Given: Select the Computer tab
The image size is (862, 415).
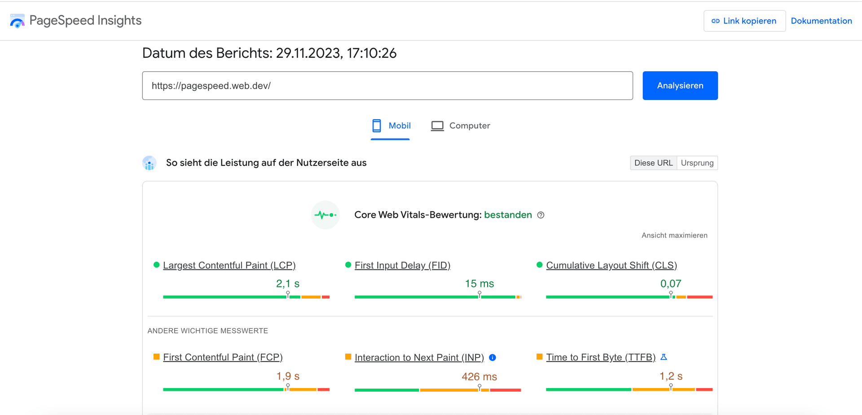Looking at the screenshot, I should click(461, 126).
